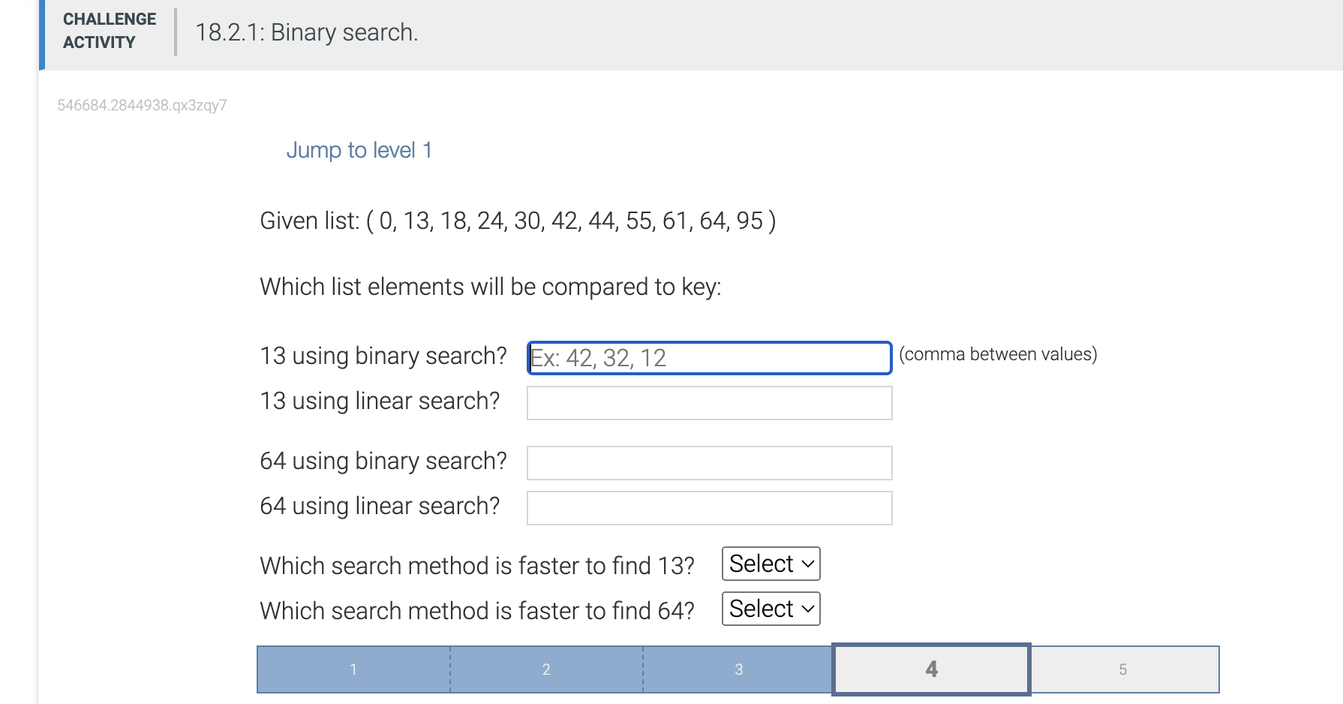Open the 'Select' dropdown for finding 13

point(770,564)
